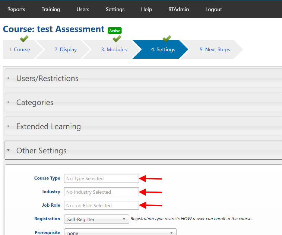Click the Job Role label
Screen dimensions: 282x235
(51, 205)
